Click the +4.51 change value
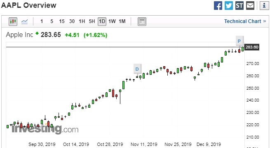 pyautogui.click(x=72, y=35)
